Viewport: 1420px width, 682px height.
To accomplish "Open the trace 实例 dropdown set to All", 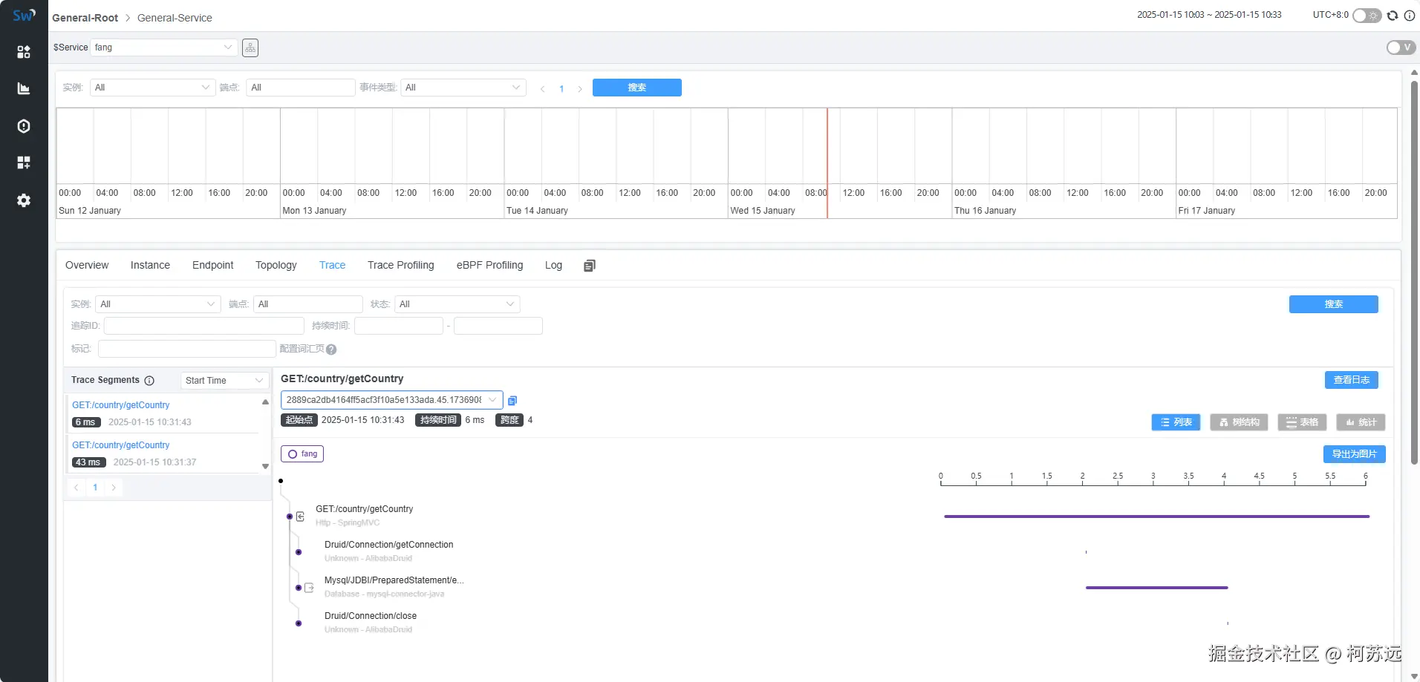I will click(158, 304).
